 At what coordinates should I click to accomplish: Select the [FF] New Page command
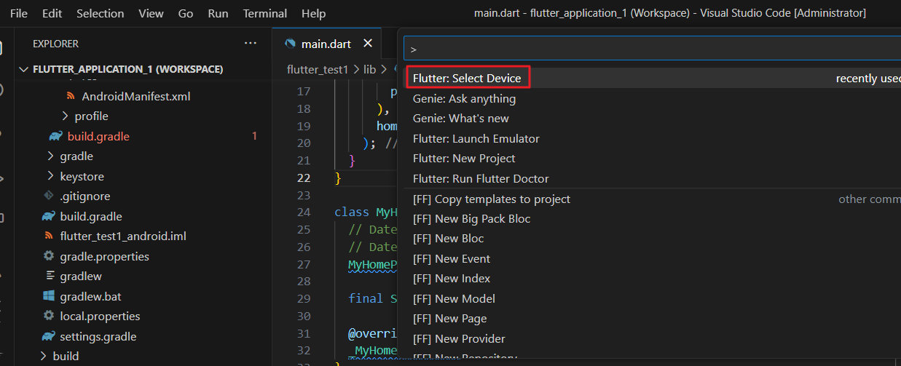click(x=449, y=318)
